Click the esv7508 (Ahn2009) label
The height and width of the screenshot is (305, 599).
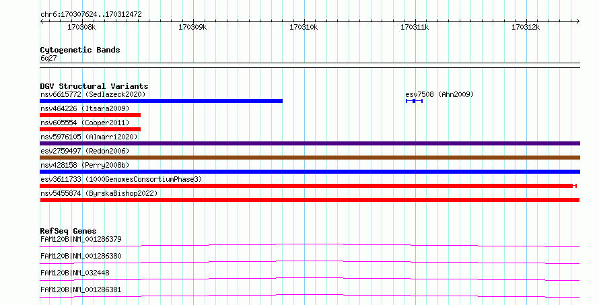pyautogui.click(x=439, y=94)
